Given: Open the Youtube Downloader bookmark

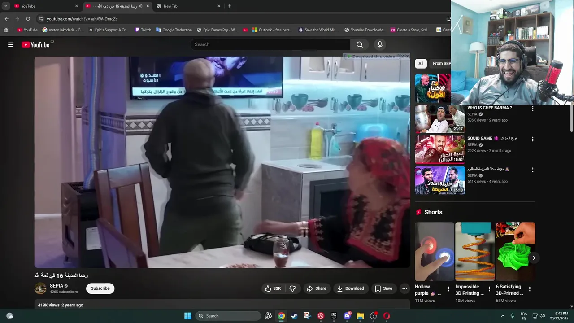Looking at the screenshot, I should pos(365,30).
